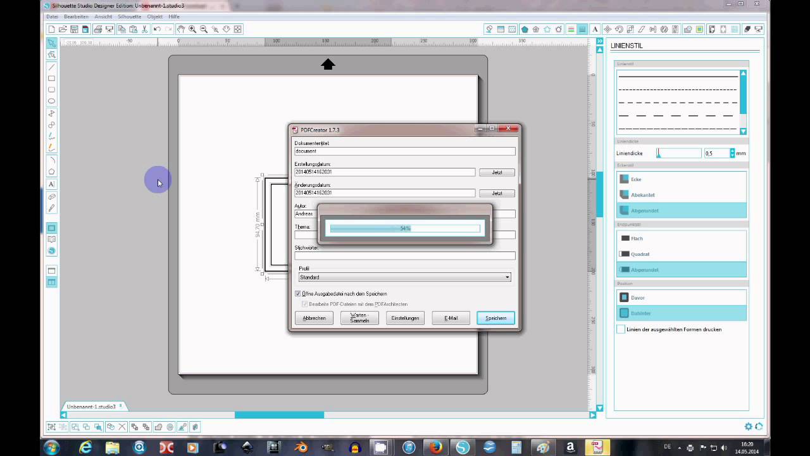
Task: Click 'Jetzt' beside Erstellungsdatum
Action: 497,172
